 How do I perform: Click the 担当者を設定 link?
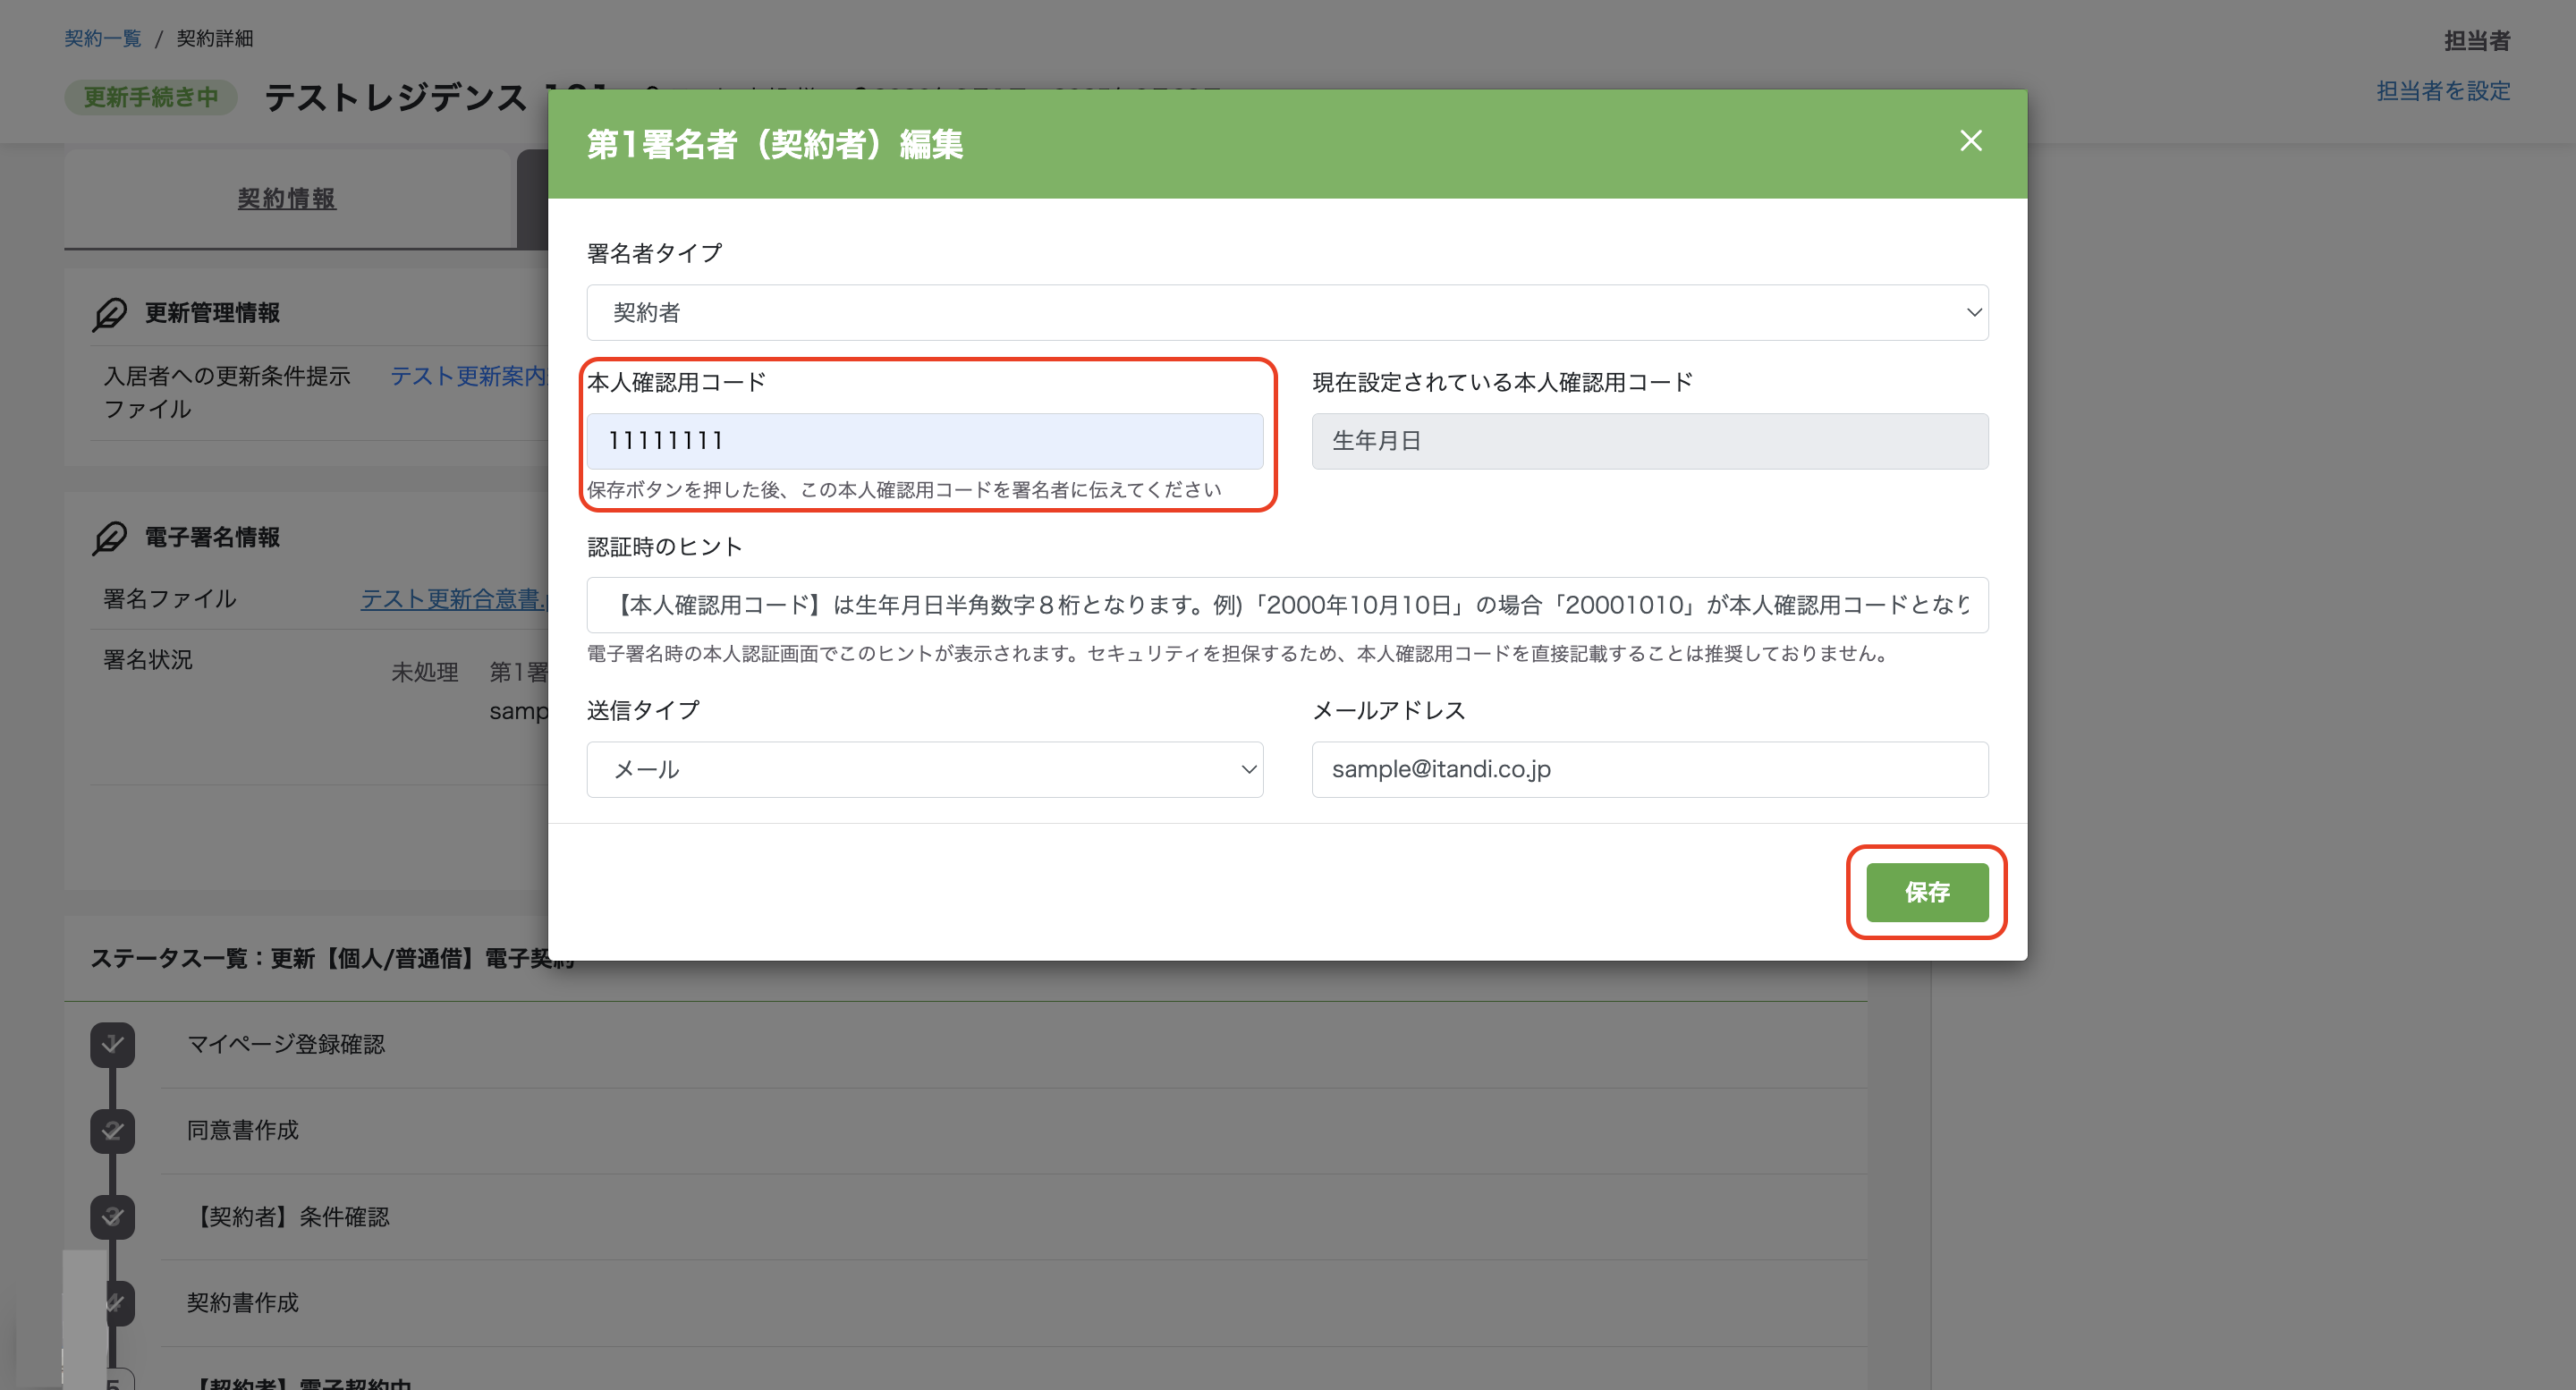(x=2443, y=91)
